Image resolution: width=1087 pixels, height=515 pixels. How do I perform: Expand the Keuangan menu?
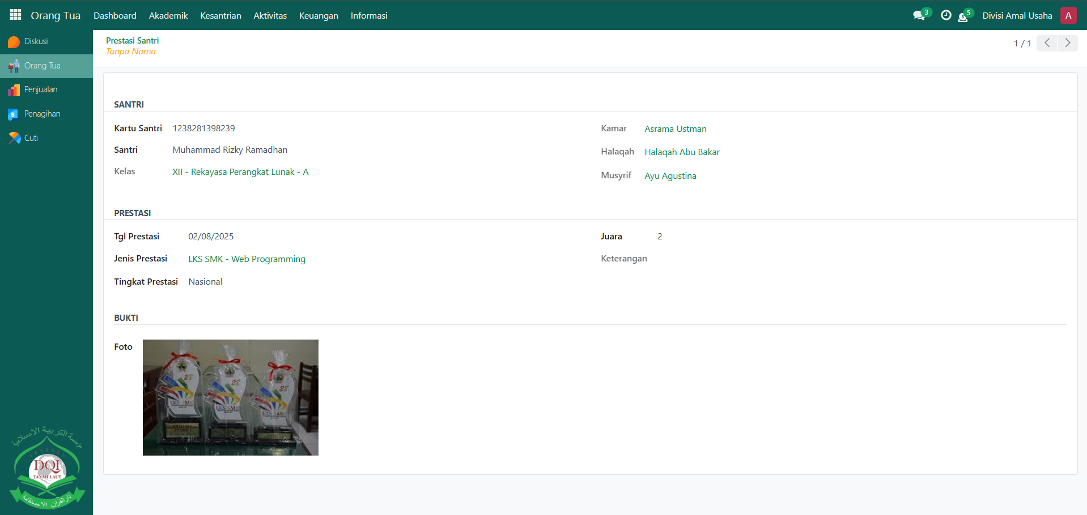tap(319, 16)
